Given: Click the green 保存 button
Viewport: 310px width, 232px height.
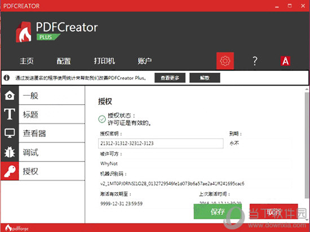Looking at the screenshot, I should 218,212.
